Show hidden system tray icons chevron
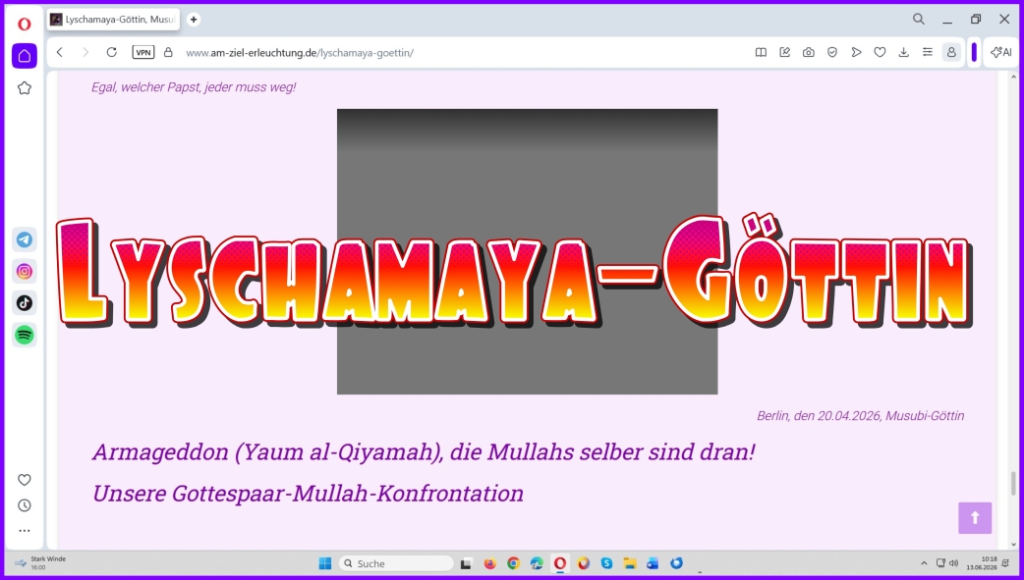Screen dimensions: 1024x580 924,563
